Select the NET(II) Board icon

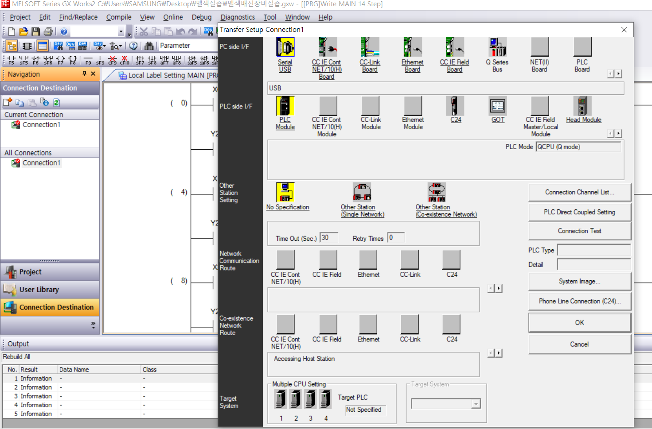[539, 47]
